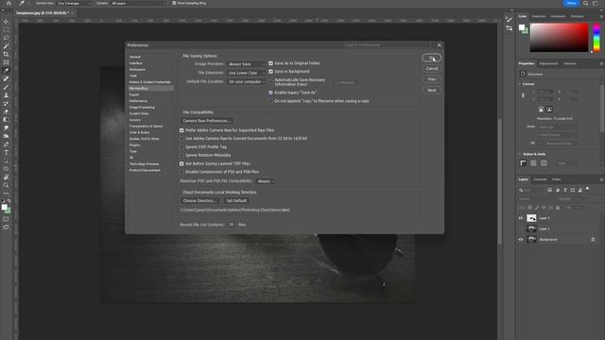Open the Default File Location dropdown

[246, 82]
